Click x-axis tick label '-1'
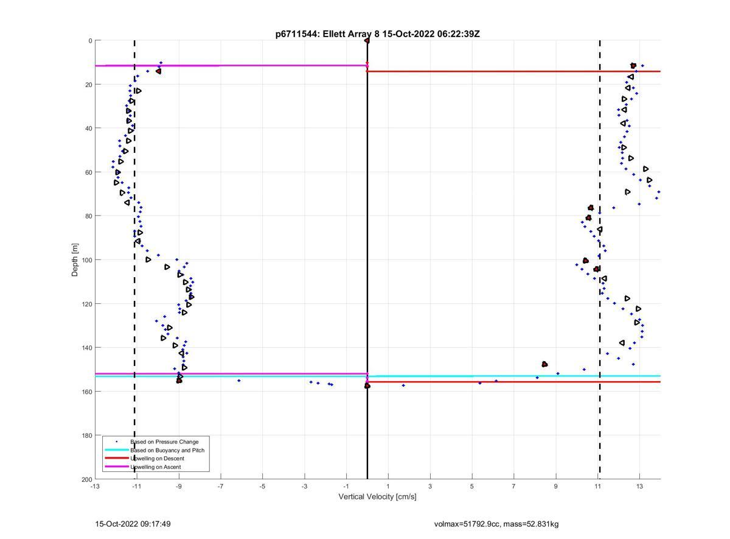The image size is (730, 539). tap(346, 487)
